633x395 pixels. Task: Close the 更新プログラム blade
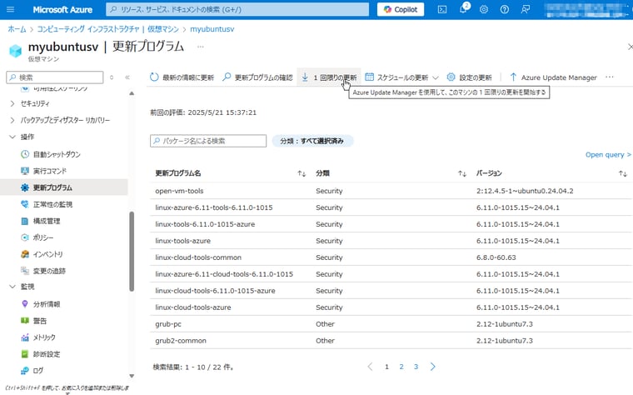pos(630,47)
